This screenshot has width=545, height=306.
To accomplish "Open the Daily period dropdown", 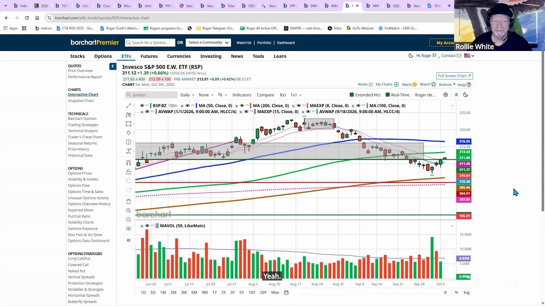I will 187,95.
